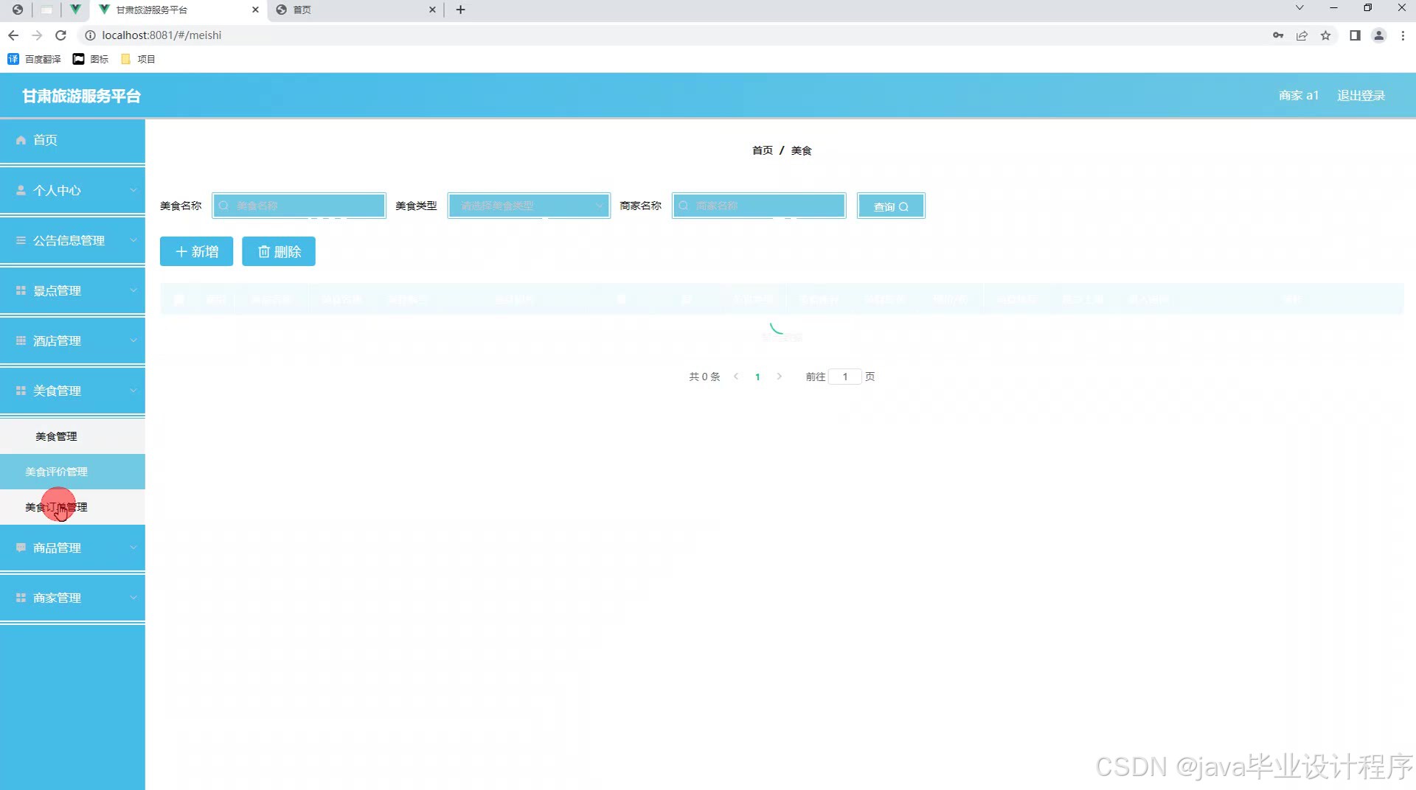The height and width of the screenshot is (790, 1416).
Task: Switch to the 甘肃旅游服务平台 tab
Action: 179,10
